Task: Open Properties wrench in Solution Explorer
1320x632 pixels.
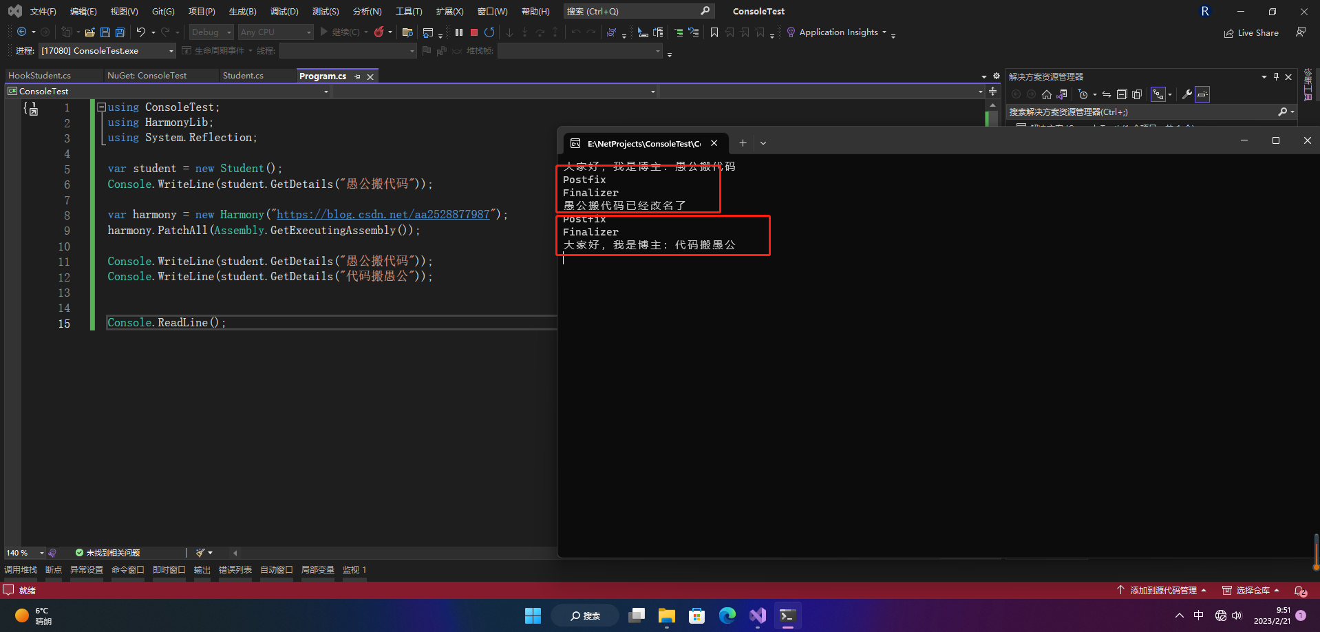Action: [x=1187, y=94]
